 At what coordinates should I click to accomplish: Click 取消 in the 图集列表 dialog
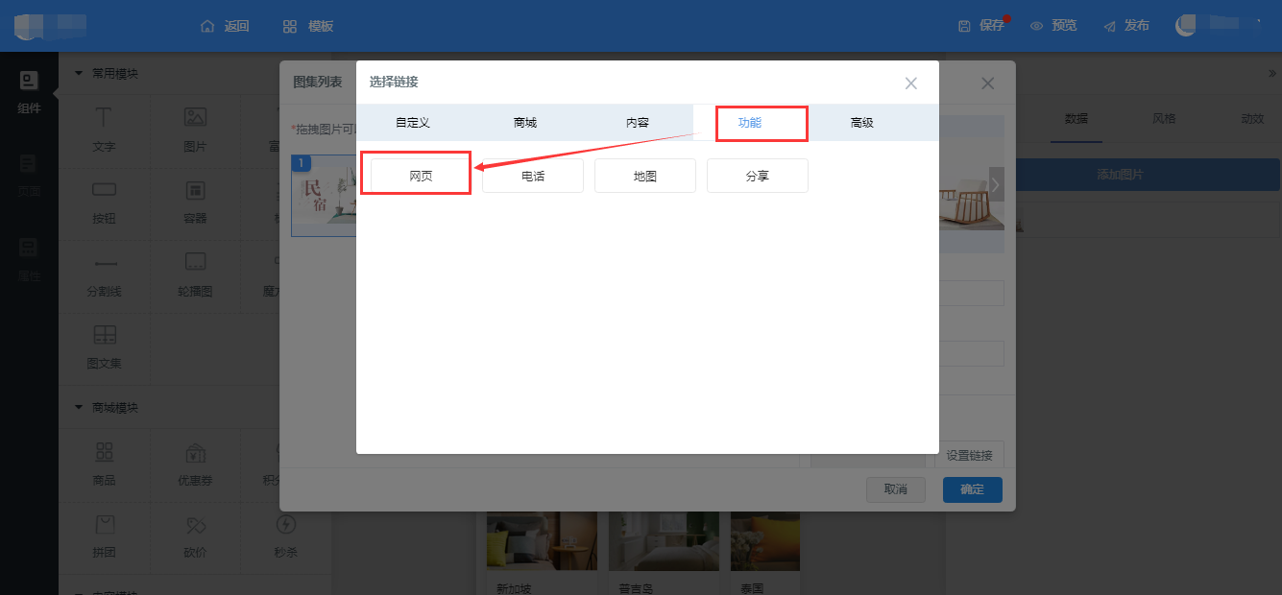895,489
